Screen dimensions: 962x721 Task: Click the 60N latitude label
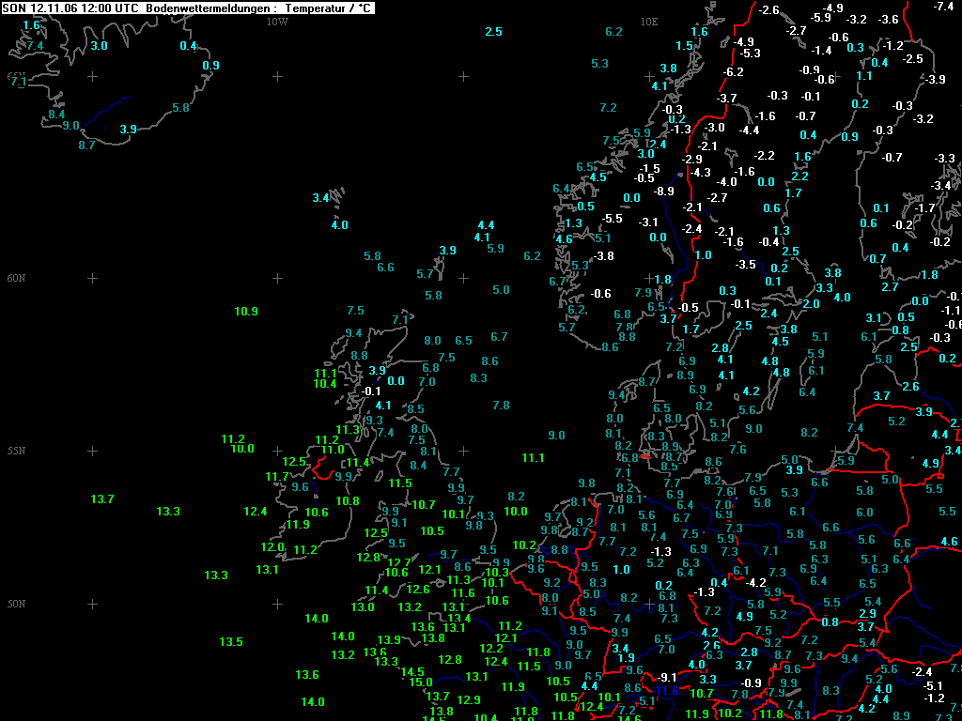(x=17, y=278)
